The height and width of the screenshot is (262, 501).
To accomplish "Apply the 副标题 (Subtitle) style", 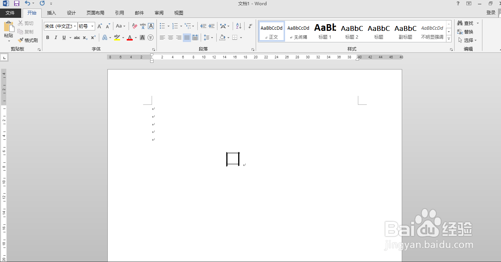I will 405,31.
